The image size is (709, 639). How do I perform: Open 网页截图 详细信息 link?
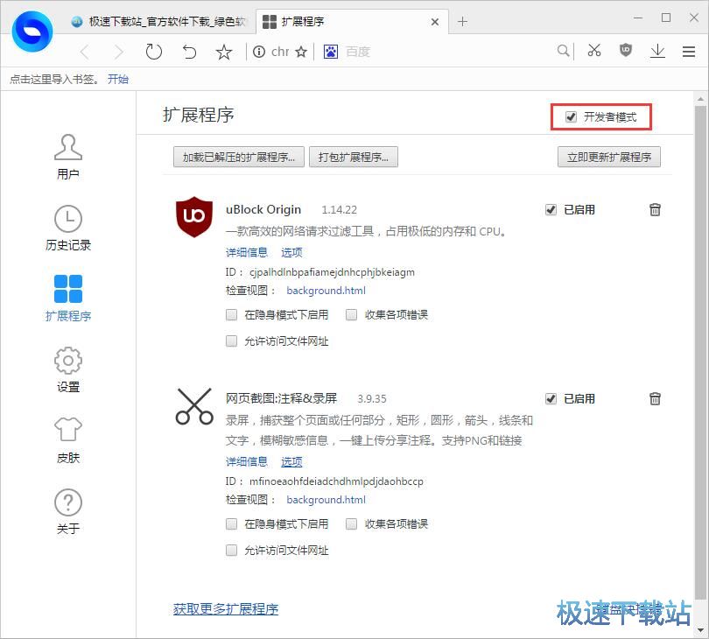(x=247, y=461)
